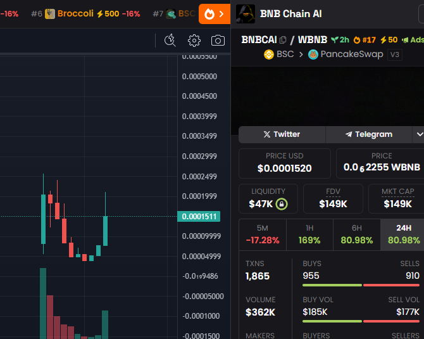The height and width of the screenshot is (339, 424).
Task: Click the liquidity lock icon
Action: point(282,204)
